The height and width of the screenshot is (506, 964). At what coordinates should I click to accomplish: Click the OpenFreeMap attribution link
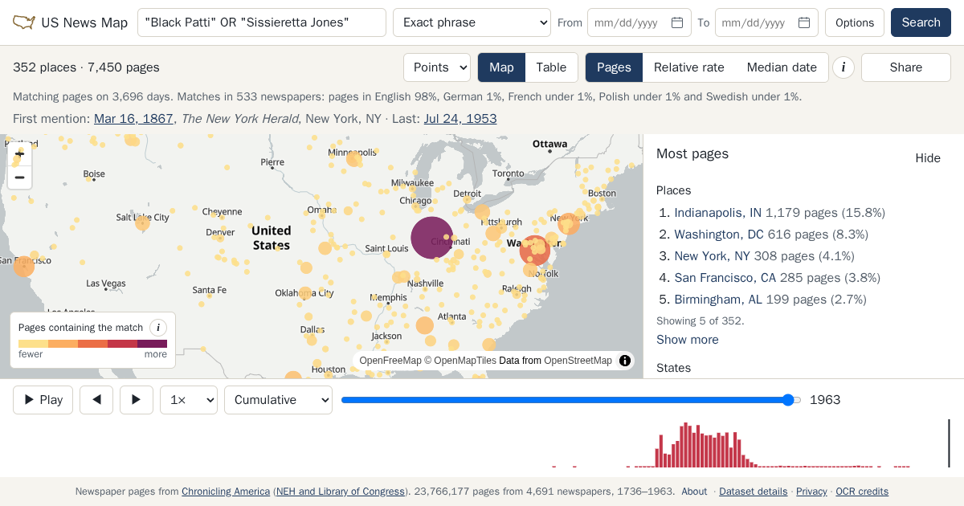pyautogui.click(x=390, y=361)
